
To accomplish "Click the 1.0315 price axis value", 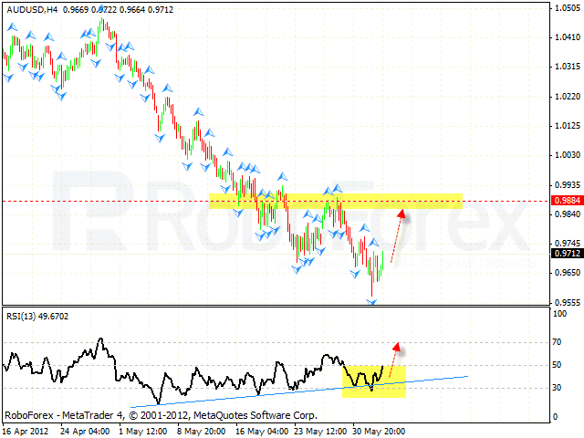I will tap(568, 67).
